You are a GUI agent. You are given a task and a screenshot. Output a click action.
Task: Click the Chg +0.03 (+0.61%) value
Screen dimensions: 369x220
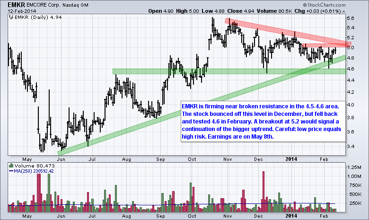tap(318, 11)
